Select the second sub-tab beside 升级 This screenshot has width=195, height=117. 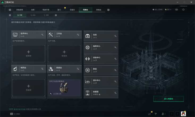click(x=33, y=15)
